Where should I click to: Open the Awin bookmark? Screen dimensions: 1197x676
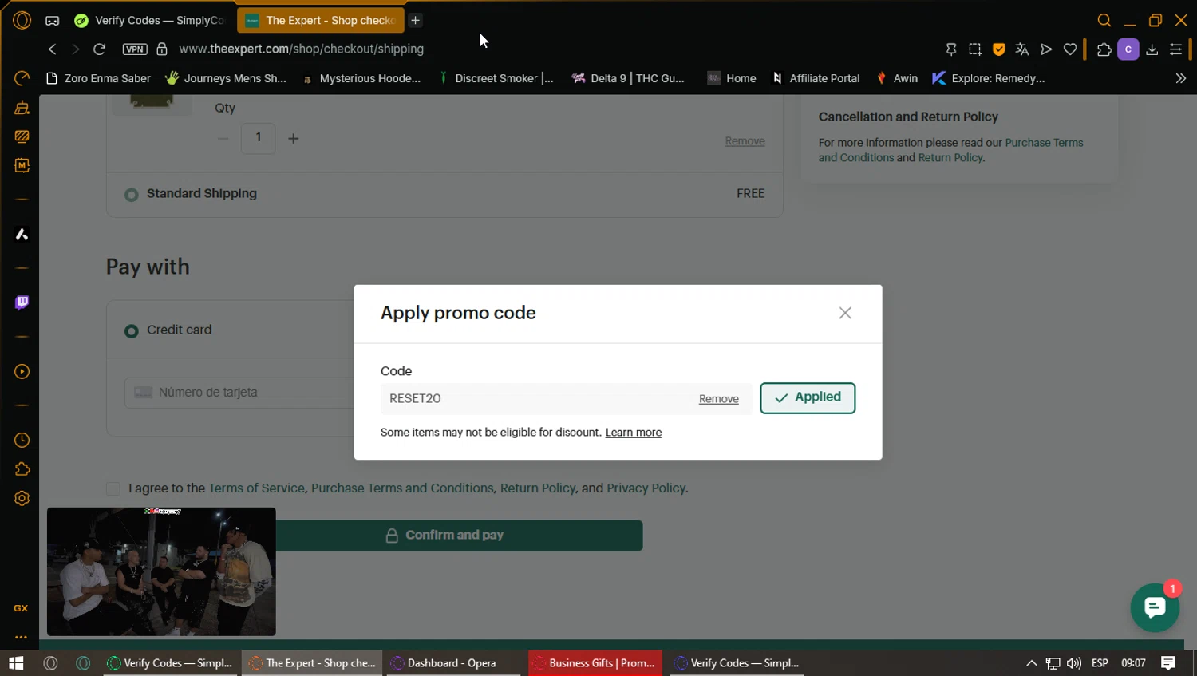click(x=897, y=78)
